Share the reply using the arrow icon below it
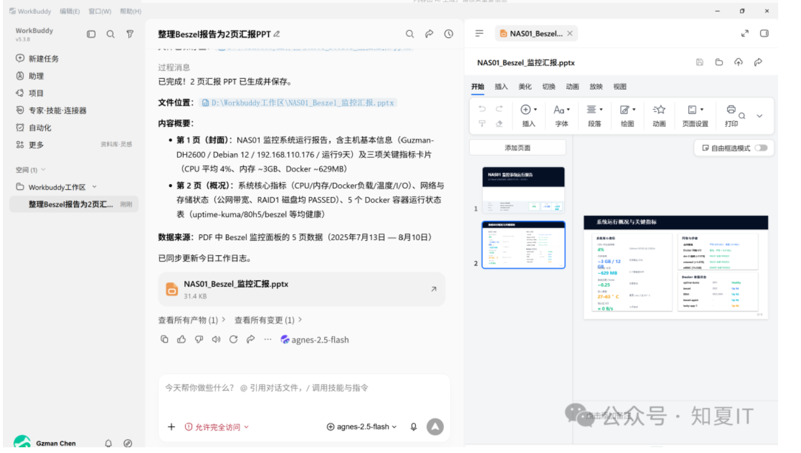This screenshot has height=453, width=801. (251, 339)
